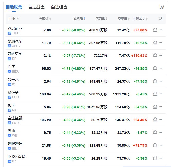Set alert bell for 老虎证券 TIGR
The image size is (171, 167).
click(x=155, y=30)
